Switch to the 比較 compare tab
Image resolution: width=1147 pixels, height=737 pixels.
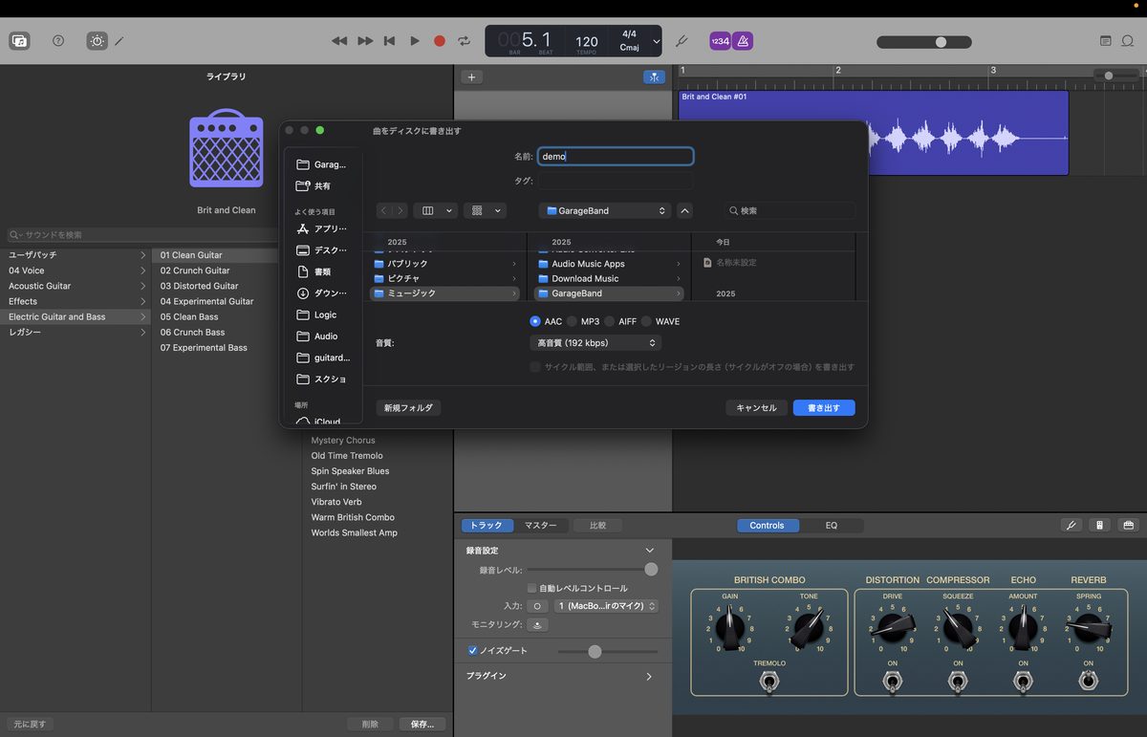pos(598,525)
